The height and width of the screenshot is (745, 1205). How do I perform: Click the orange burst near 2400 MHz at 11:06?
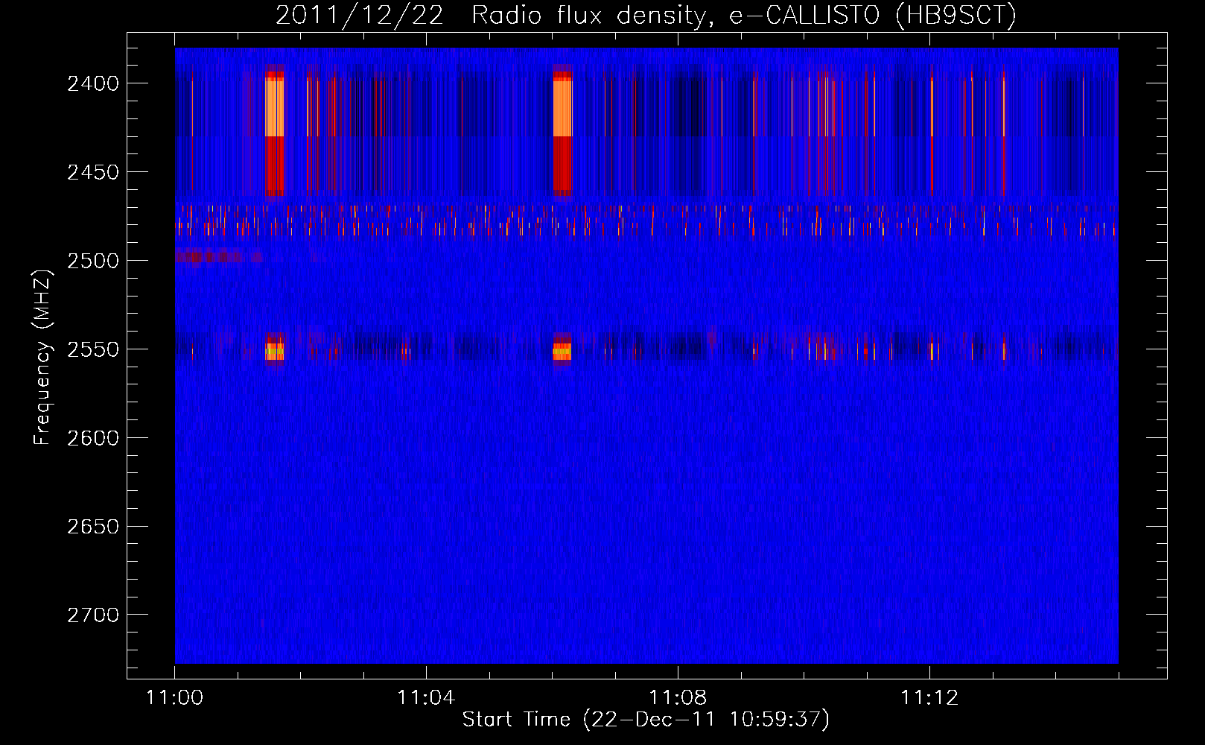coord(563,108)
